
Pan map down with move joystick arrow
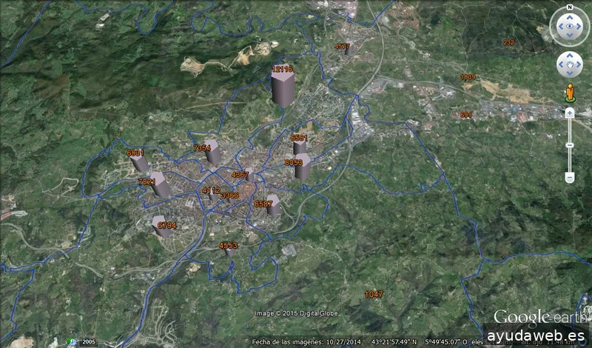click(x=570, y=74)
